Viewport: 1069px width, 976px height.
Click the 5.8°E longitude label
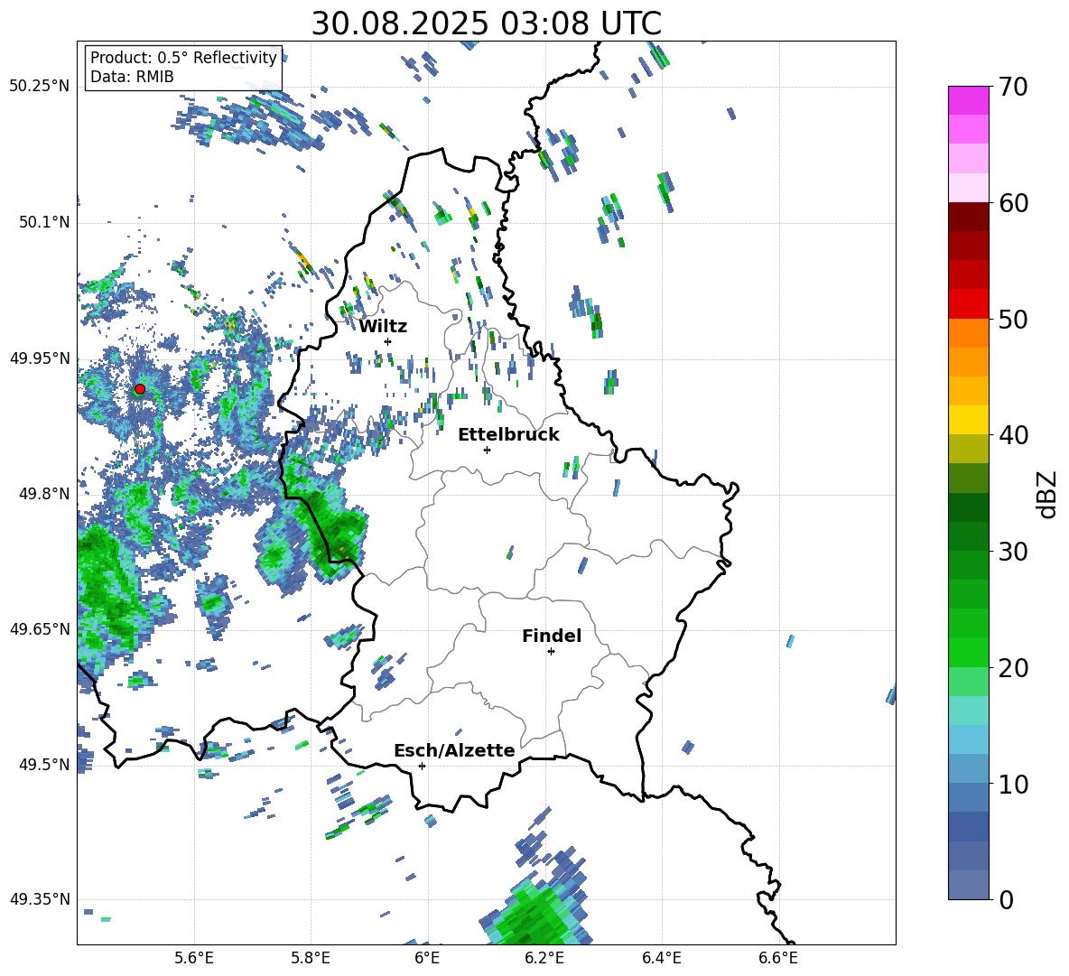(x=311, y=958)
